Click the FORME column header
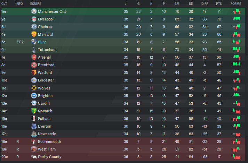This screenshot has width=248, height=163. (236, 4)
